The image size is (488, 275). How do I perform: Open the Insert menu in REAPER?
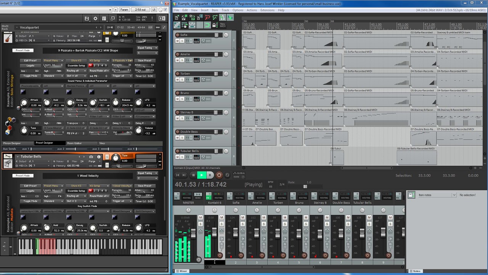pos(204,10)
